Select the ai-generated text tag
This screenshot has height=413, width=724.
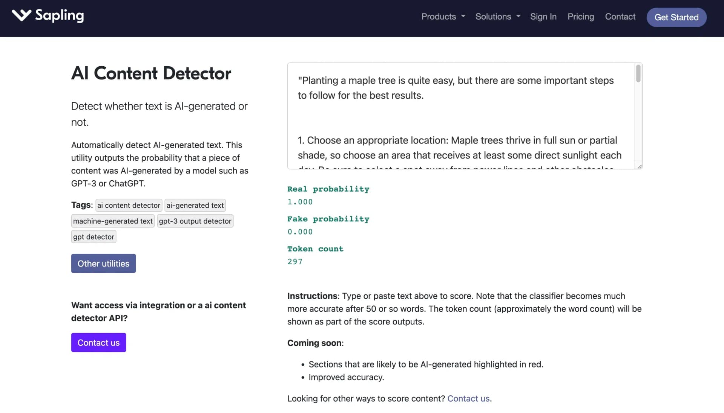tap(195, 205)
